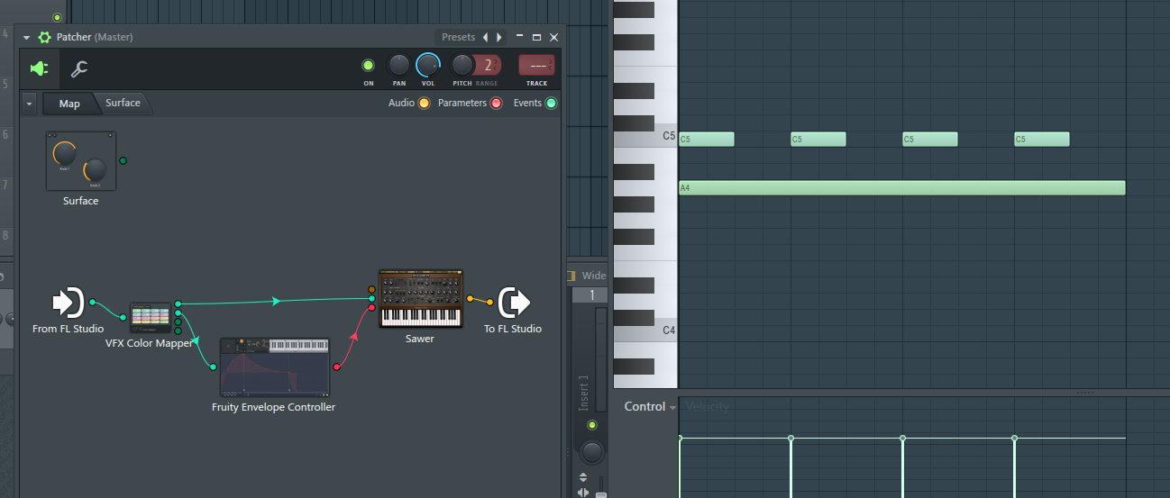Play the C5 piano key
Image resolution: width=1170 pixels, height=498 pixels.
pyautogui.click(x=645, y=136)
